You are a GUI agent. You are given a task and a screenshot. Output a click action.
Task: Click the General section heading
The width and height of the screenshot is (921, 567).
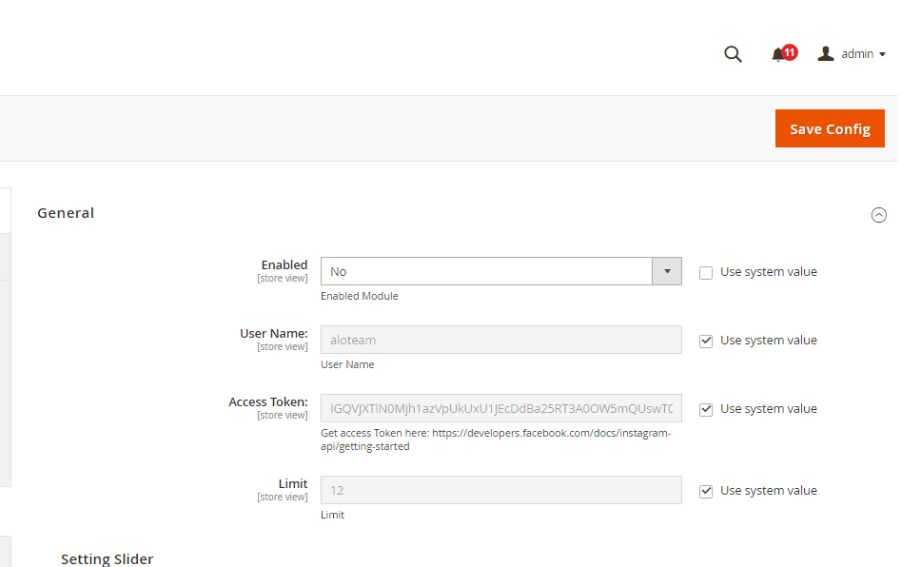(x=66, y=213)
